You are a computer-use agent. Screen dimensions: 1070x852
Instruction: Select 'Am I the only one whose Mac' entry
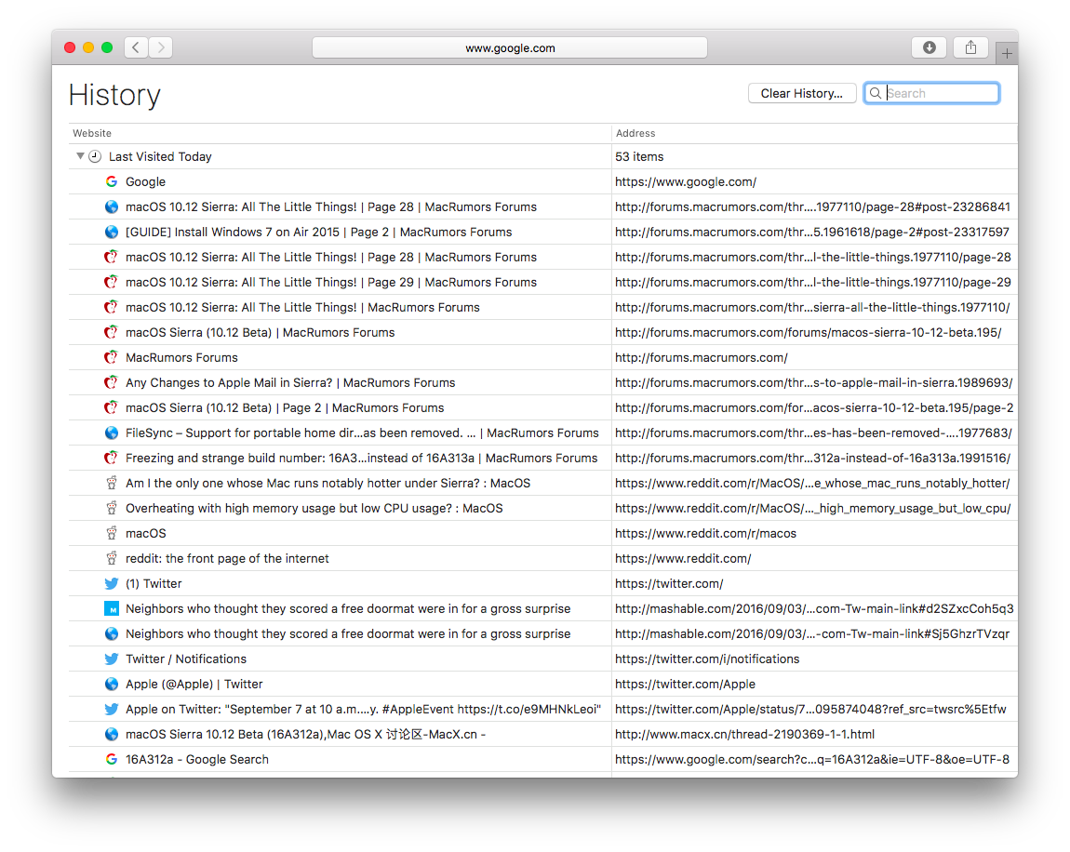pos(542,483)
